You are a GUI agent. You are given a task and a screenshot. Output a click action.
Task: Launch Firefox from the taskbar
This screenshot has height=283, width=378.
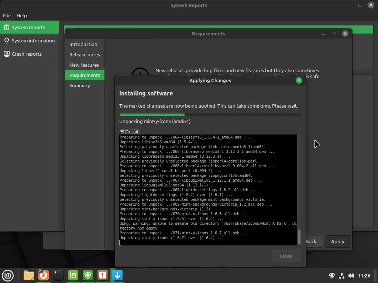tap(44, 275)
